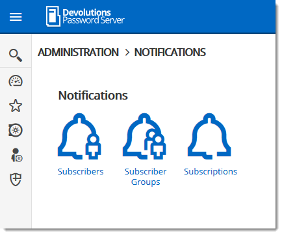Open the Subscriber Groups text link

point(146,176)
